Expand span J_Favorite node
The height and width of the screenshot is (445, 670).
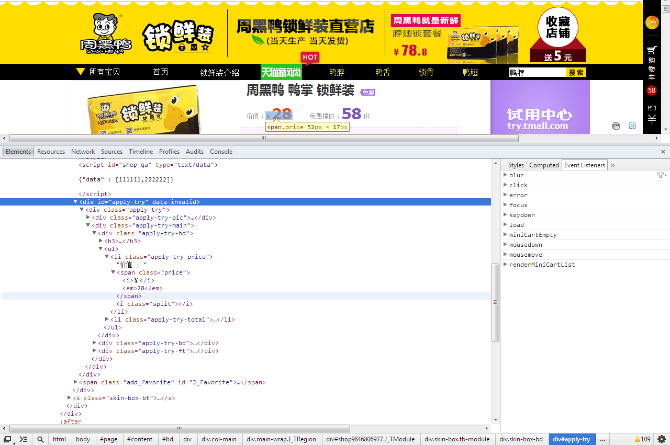(75, 382)
